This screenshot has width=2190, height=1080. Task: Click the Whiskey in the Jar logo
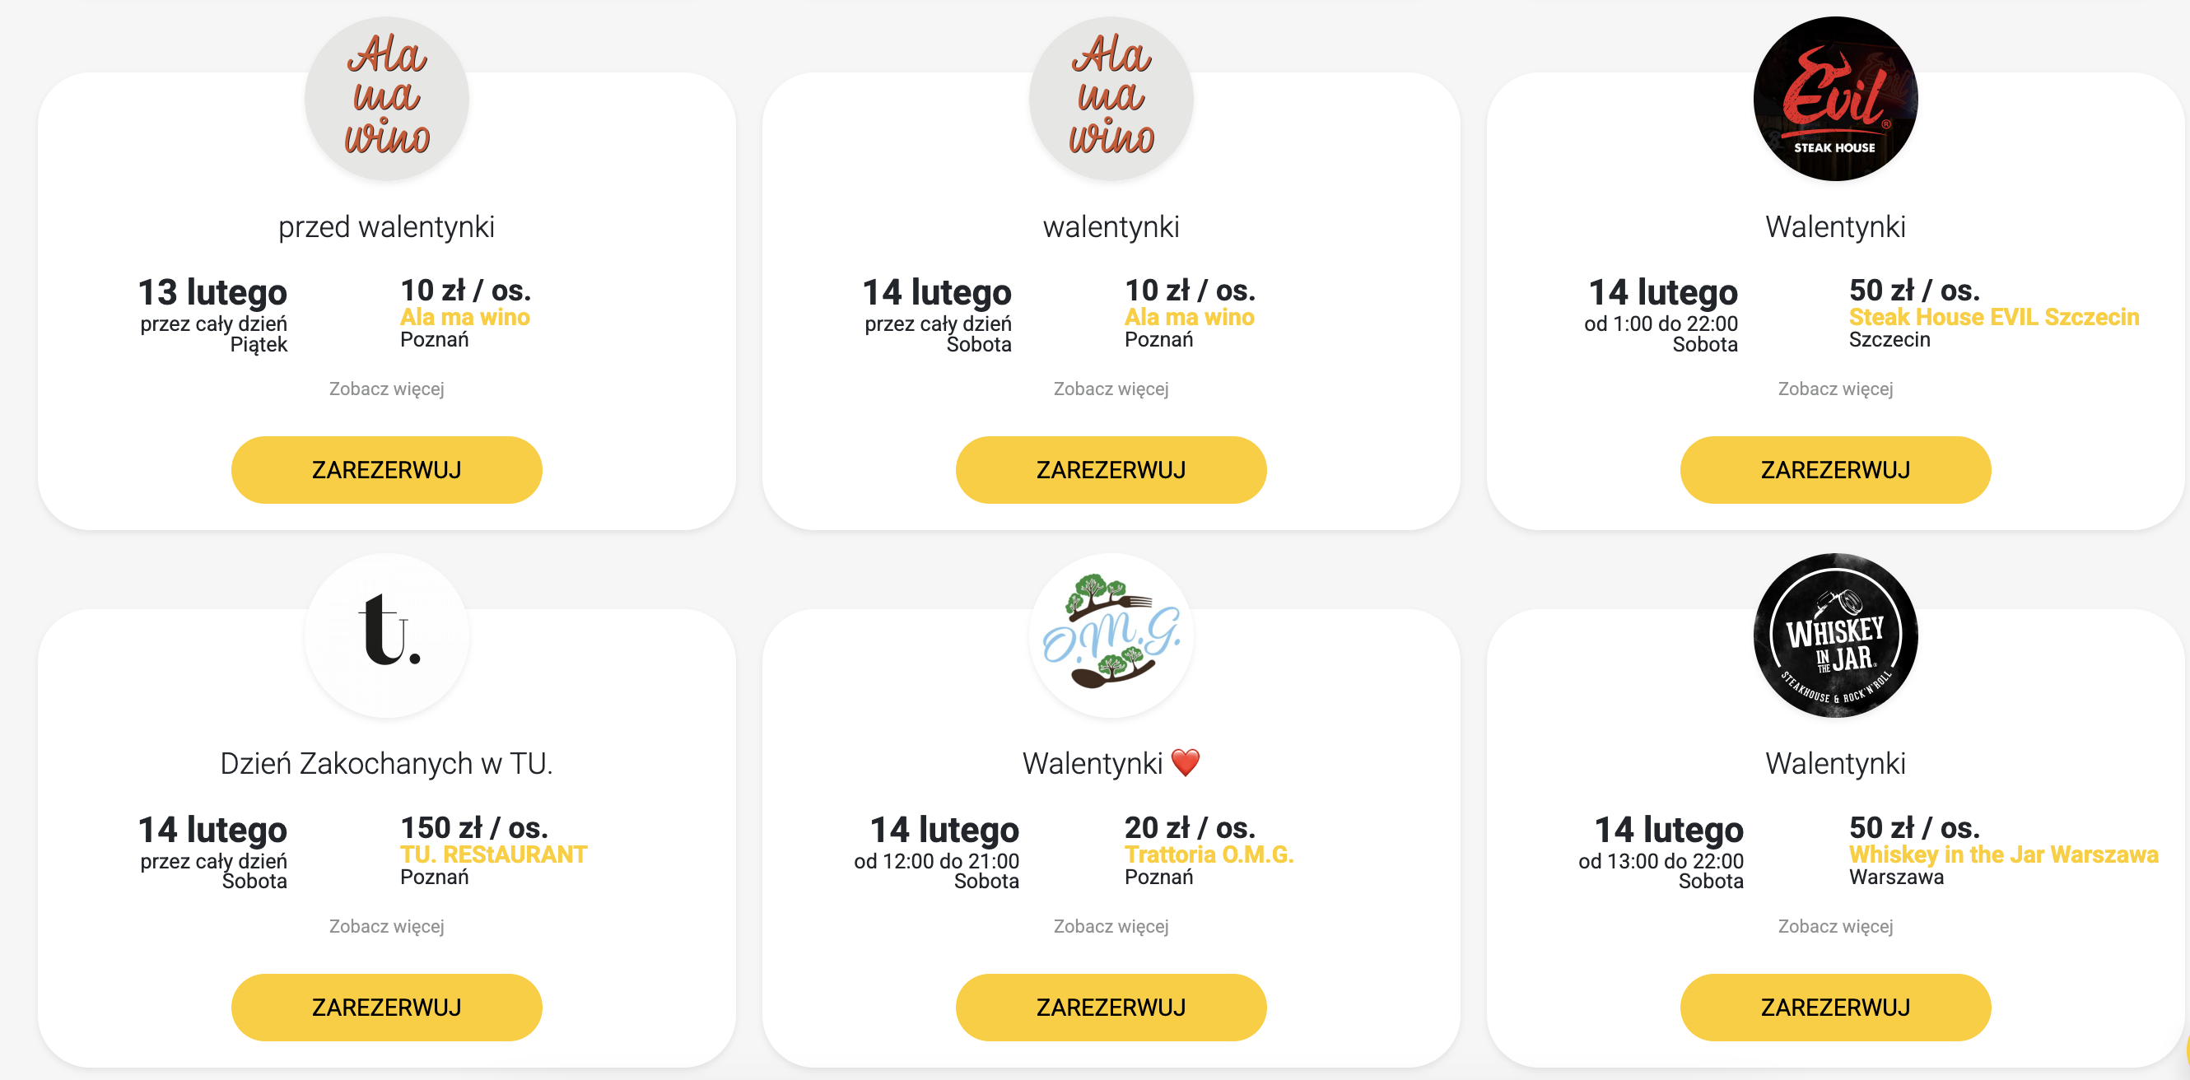click(1834, 635)
